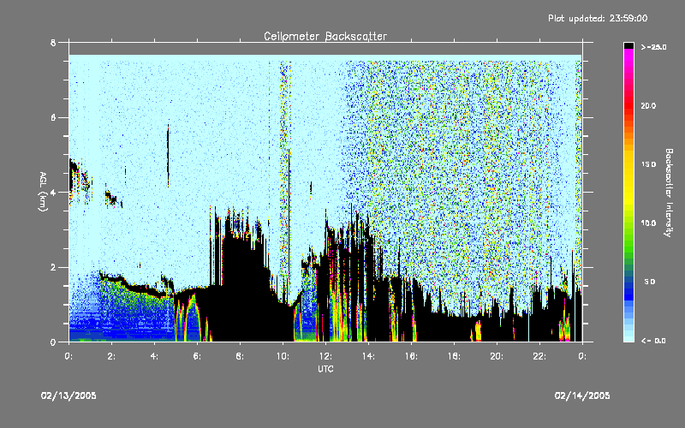Click the 'Ceilometer Backscatter' plot title
The height and width of the screenshot is (428, 685).
click(x=325, y=36)
